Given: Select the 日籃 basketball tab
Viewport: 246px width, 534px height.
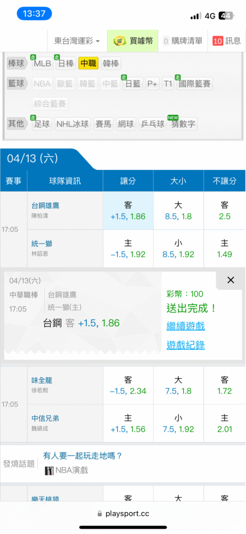Looking at the screenshot, I should tap(133, 84).
